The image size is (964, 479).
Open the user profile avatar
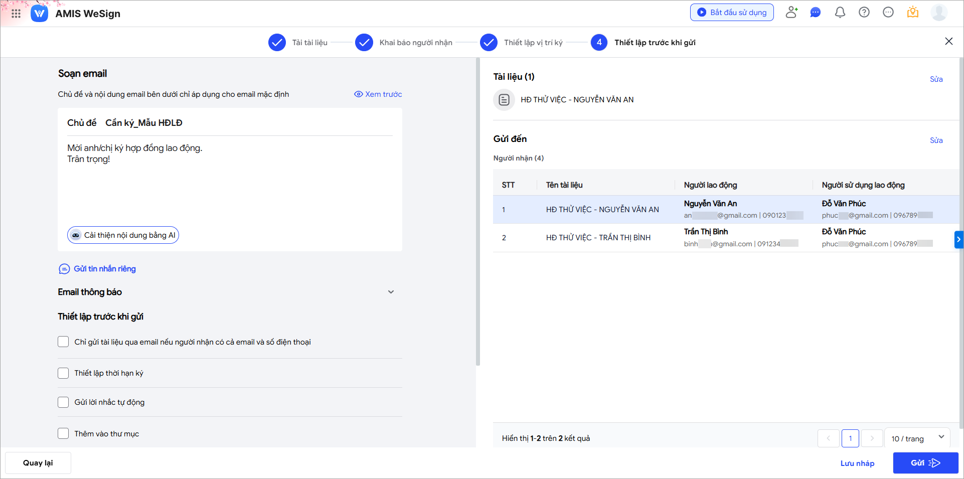pos(939,13)
